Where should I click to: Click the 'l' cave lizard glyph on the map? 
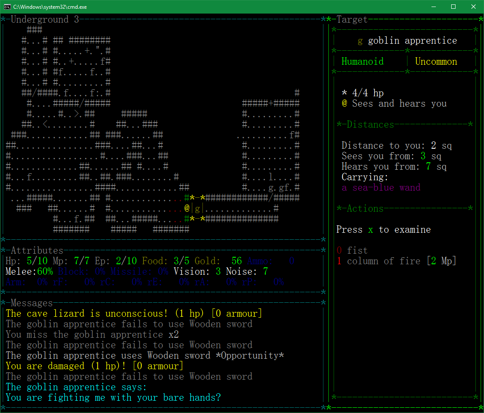pos(271,177)
